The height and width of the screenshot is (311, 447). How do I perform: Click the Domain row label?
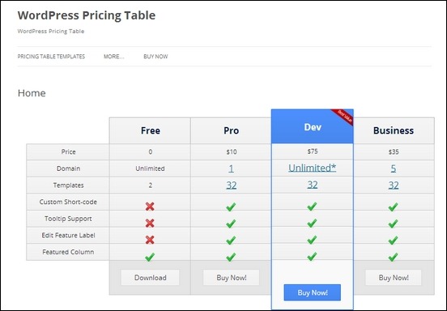point(68,168)
